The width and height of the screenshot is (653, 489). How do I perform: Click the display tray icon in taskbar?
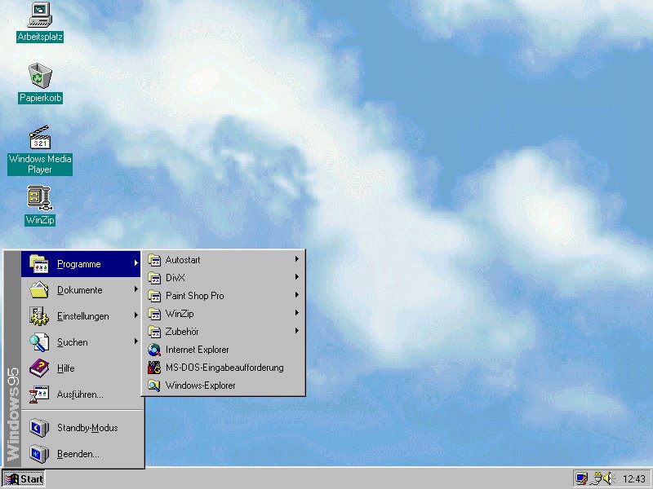click(x=582, y=478)
